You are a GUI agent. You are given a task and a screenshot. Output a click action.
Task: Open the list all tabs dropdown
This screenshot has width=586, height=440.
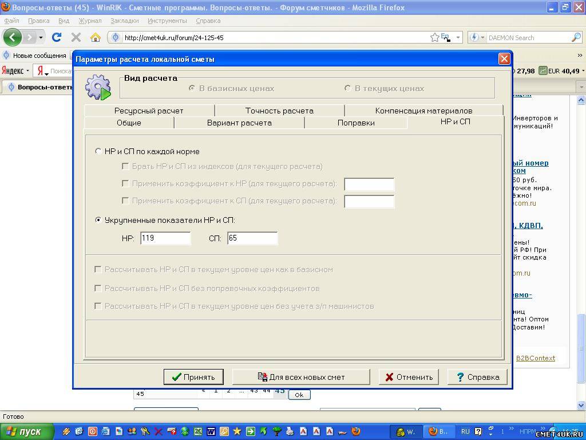(x=581, y=87)
